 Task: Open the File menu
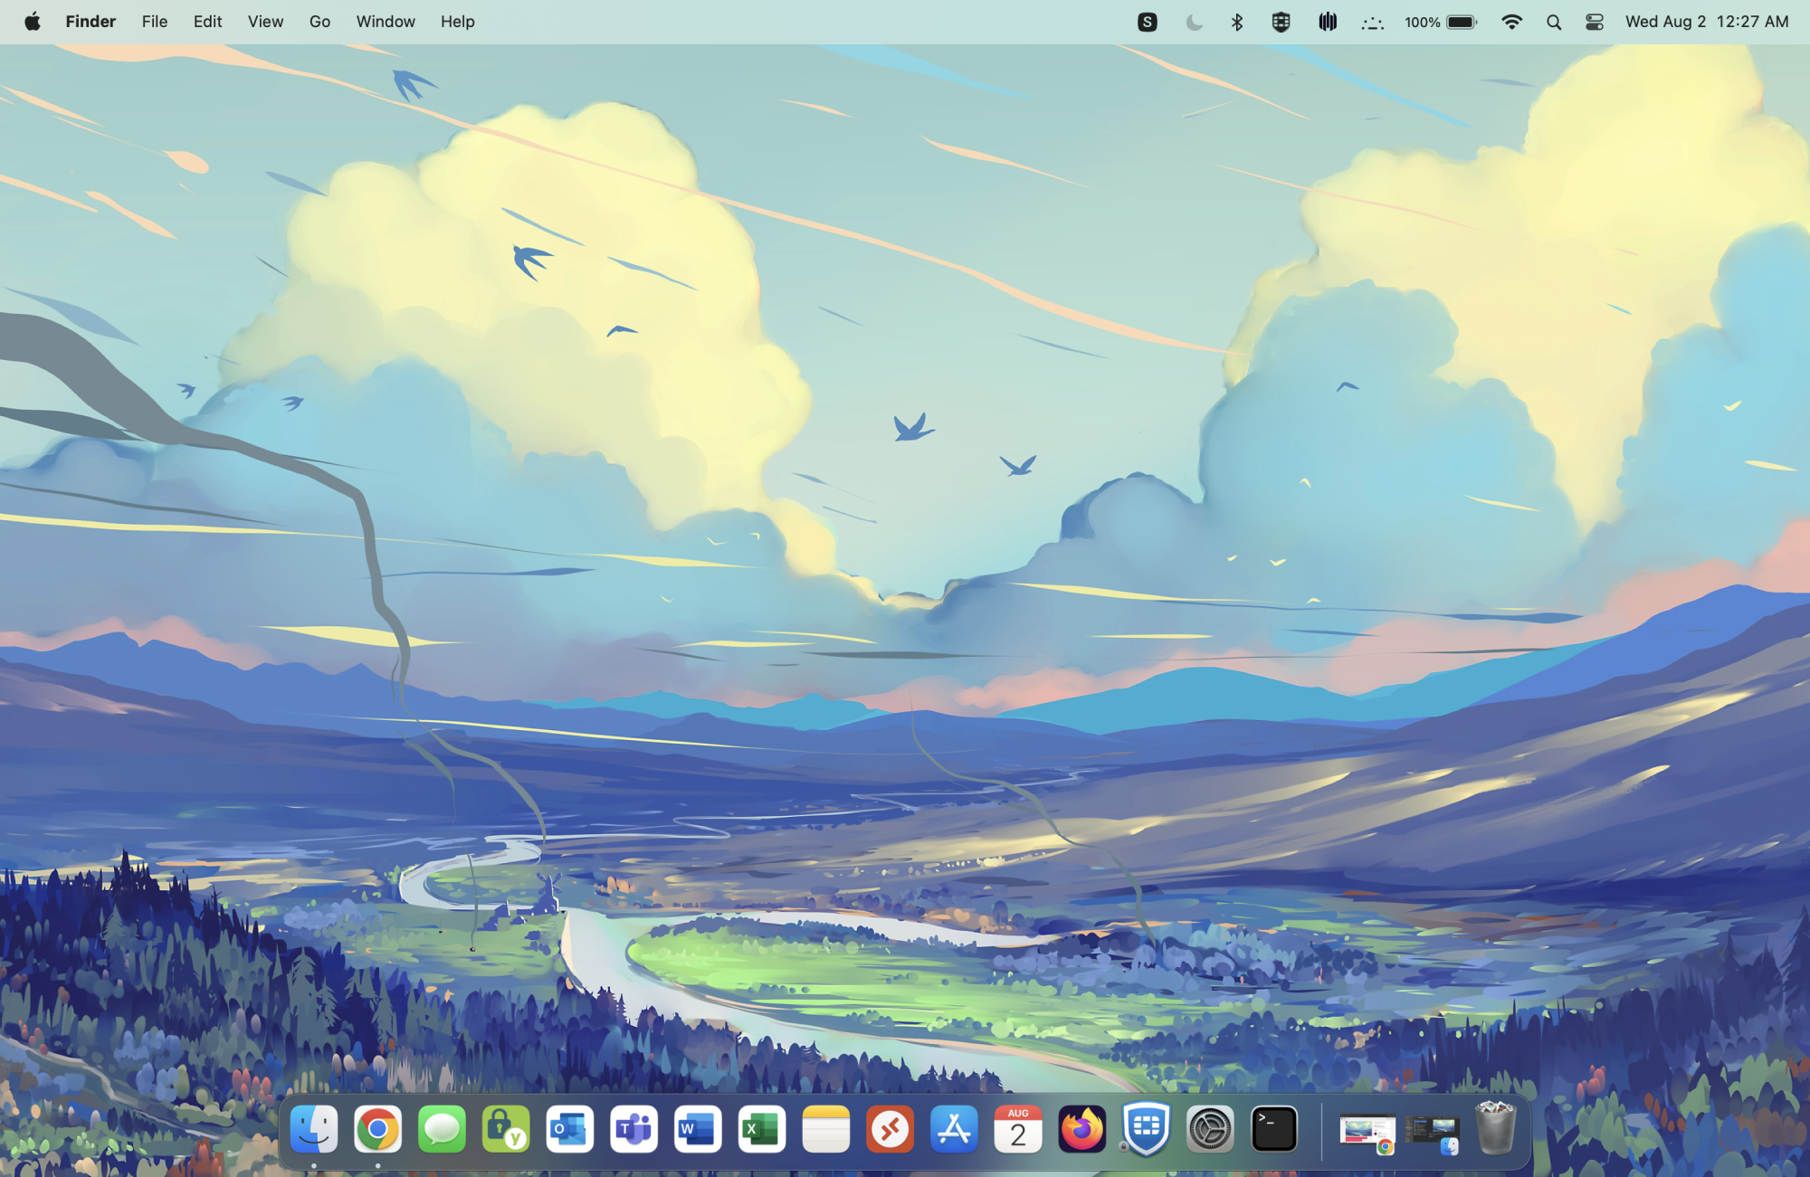click(154, 22)
